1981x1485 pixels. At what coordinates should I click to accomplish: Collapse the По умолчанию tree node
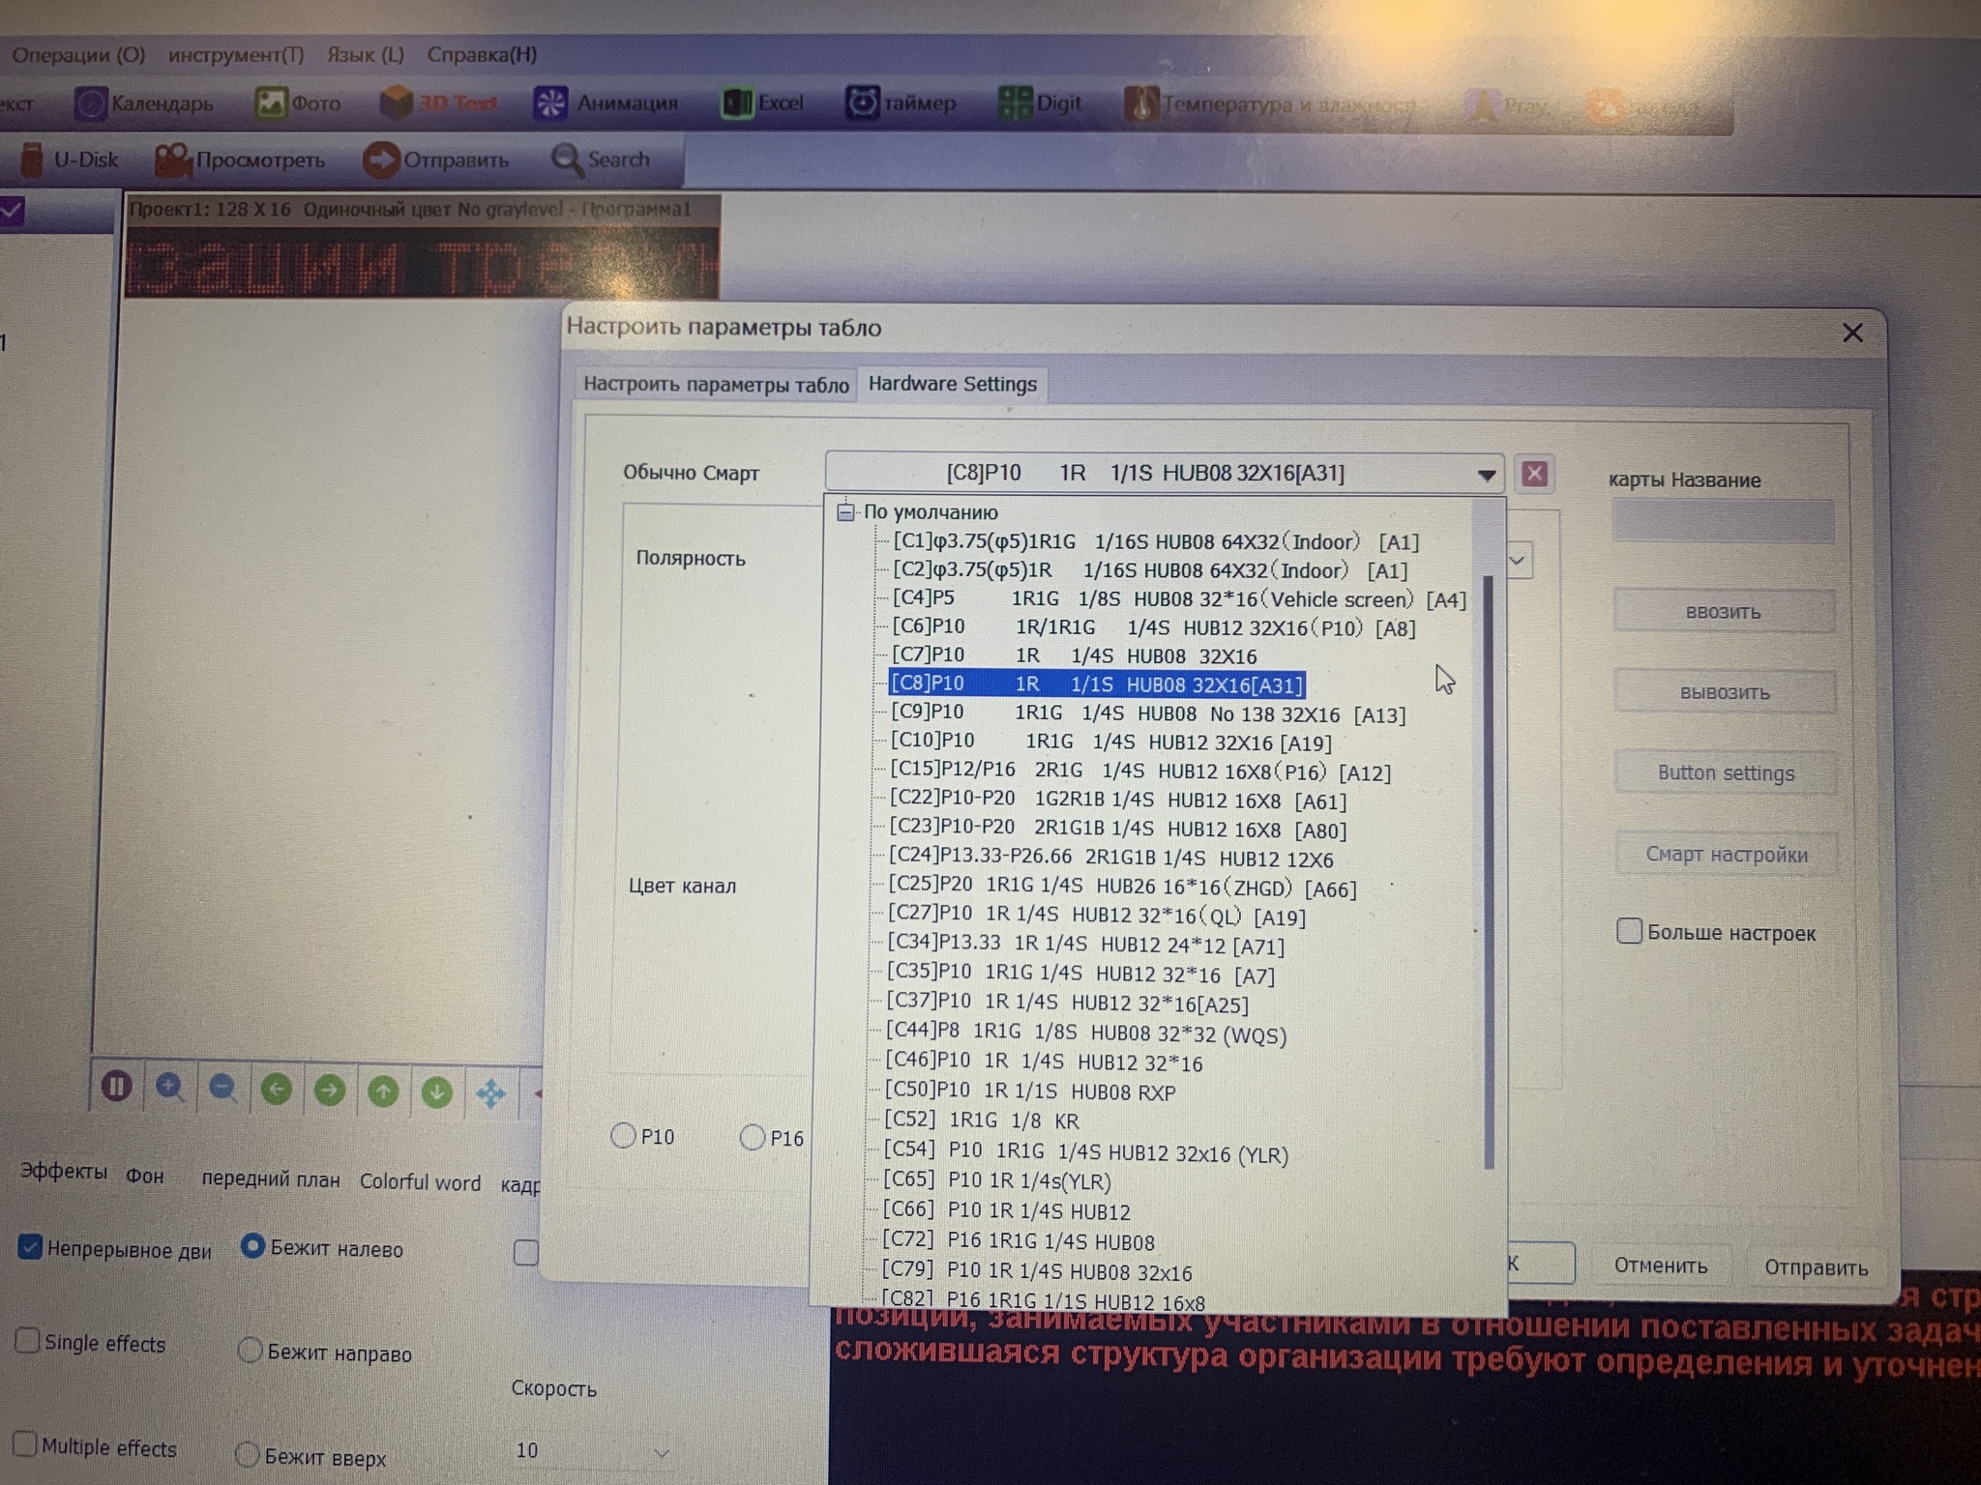tap(846, 511)
